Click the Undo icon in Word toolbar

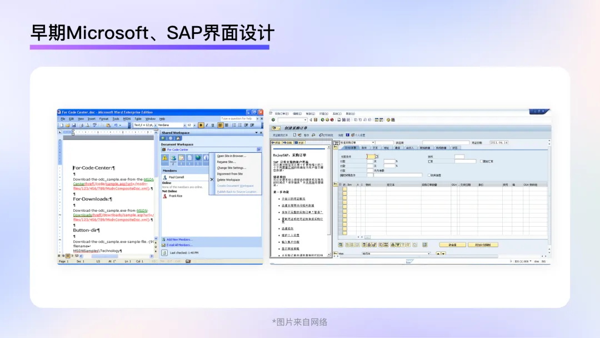(x=116, y=125)
